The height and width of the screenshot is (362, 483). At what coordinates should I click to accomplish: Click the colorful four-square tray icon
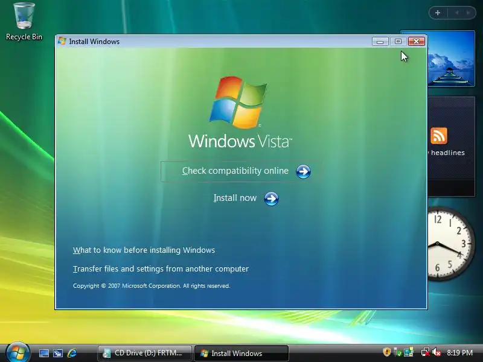(409, 352)
